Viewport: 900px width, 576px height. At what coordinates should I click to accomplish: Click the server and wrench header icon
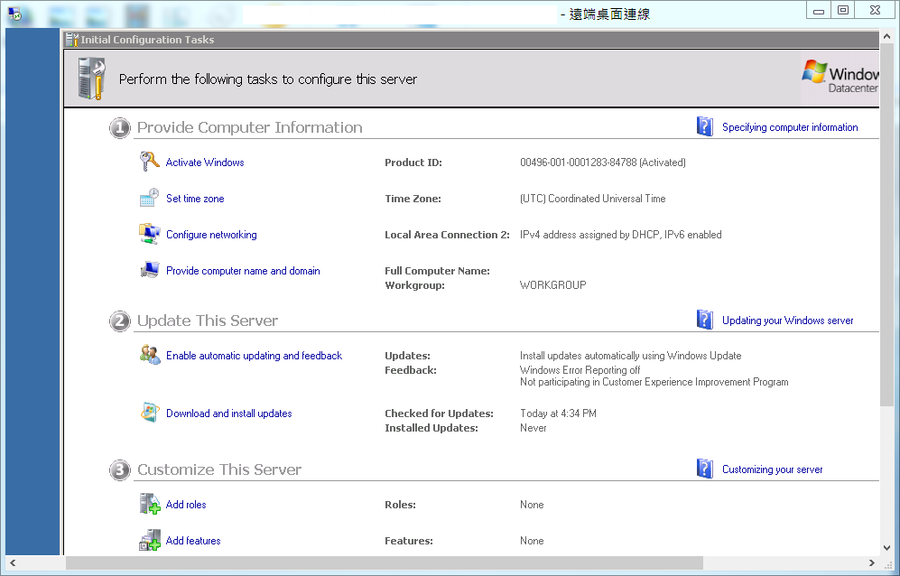pos(92,79)
